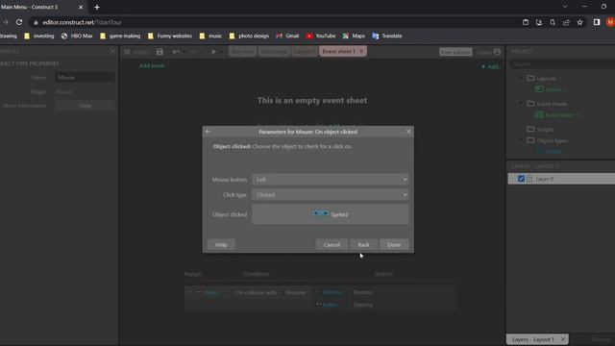Screen dimensions: 615x346
Task: Click the Object clicked Sprite2 field
Action: [x=331, y=214]
